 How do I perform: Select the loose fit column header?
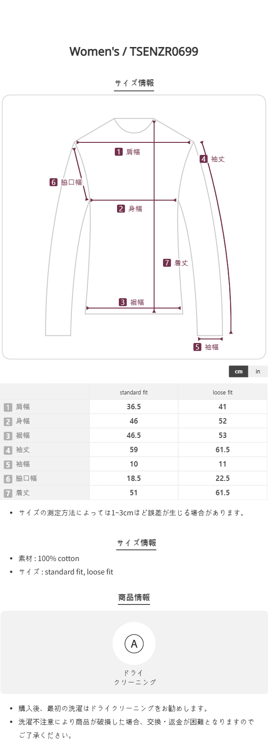222,393
